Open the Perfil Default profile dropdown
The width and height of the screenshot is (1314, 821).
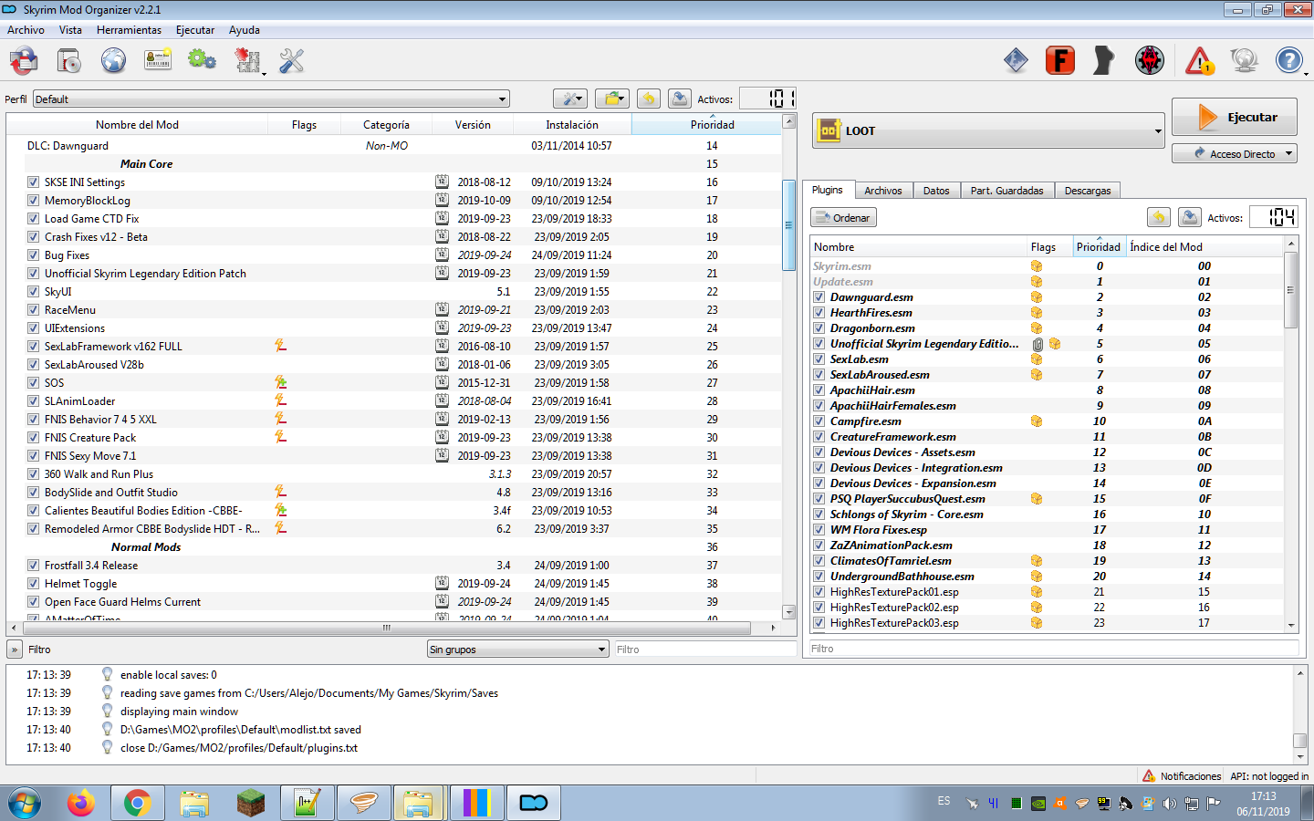(x=271, y=99)
